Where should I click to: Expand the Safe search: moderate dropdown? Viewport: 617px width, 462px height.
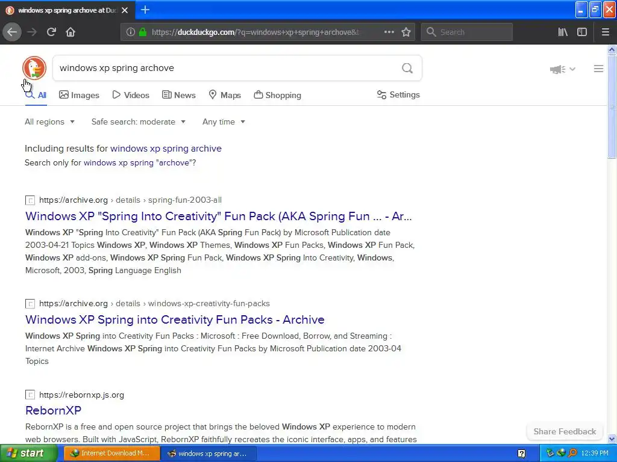139,122
